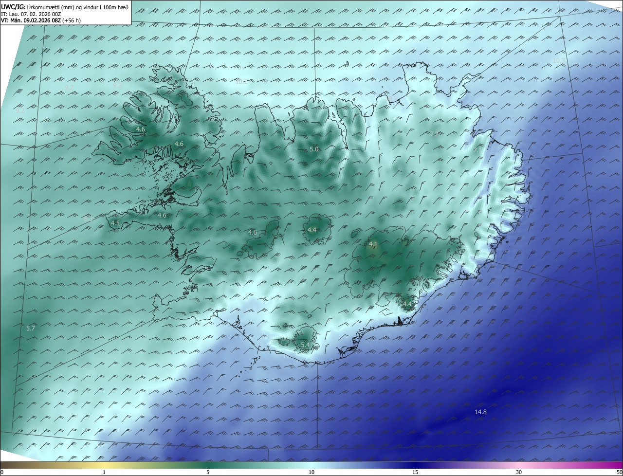Click the 5.7 value label
The width and height of the screenshot is (623, 476).
click(31, 329)
